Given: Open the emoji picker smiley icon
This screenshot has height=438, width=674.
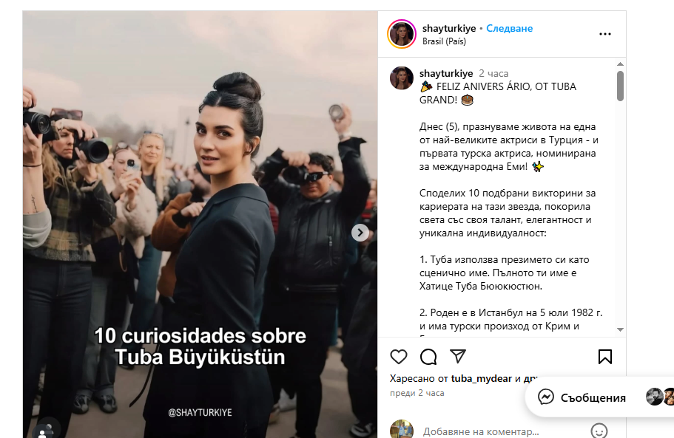Looking at the screenshot, I should pos(599,431).
